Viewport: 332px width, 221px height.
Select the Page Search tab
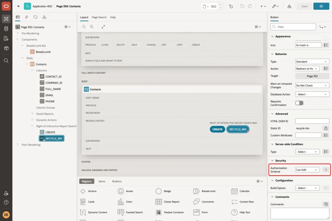99,17
